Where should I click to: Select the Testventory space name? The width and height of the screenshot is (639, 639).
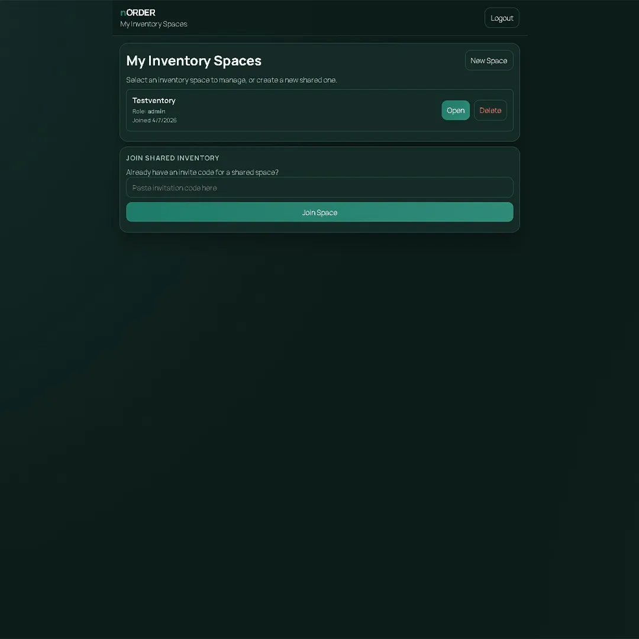pyautogui.click(x=154, y=100)
